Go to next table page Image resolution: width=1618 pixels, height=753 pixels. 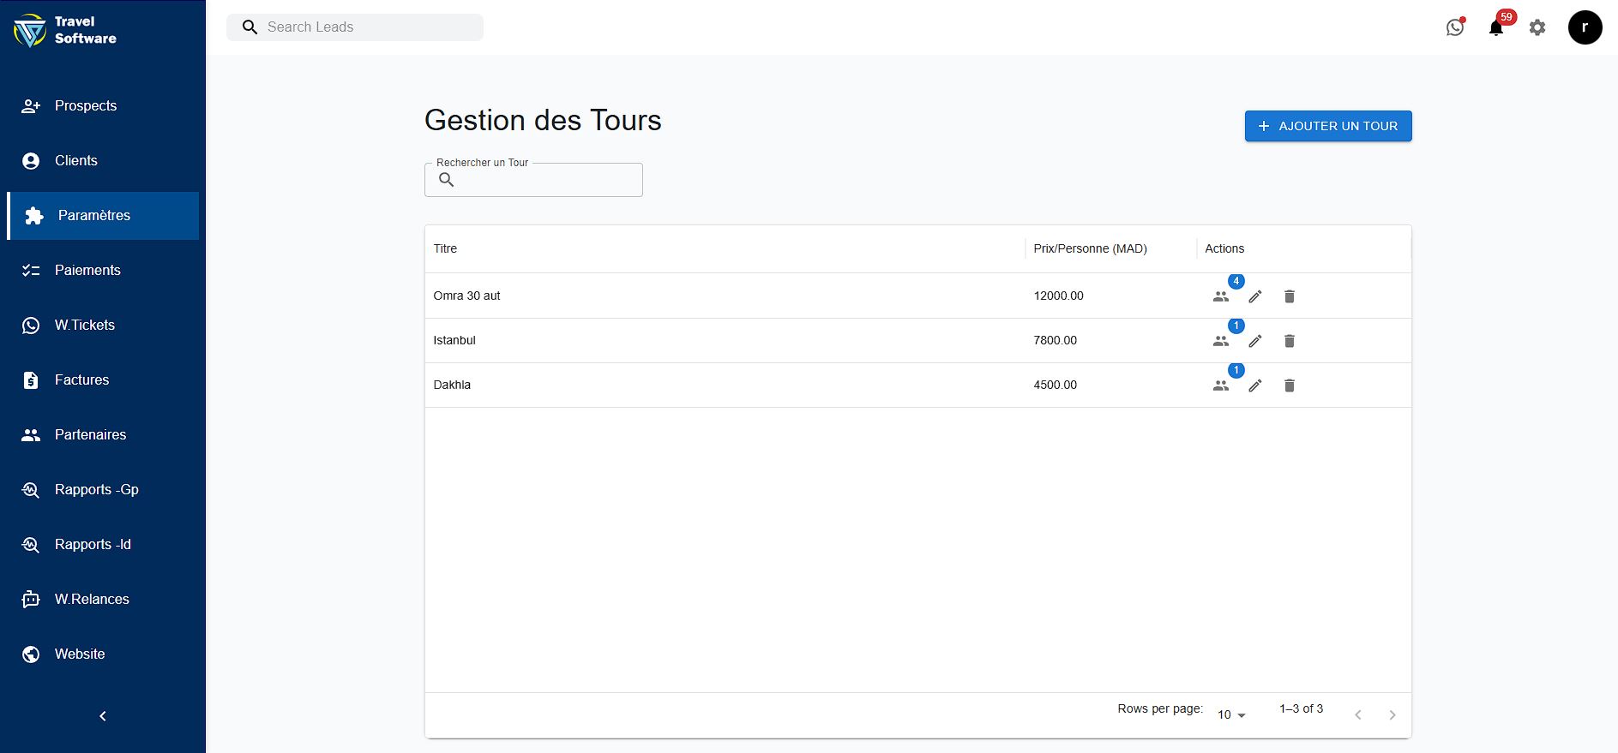[x=1392, y=714]
